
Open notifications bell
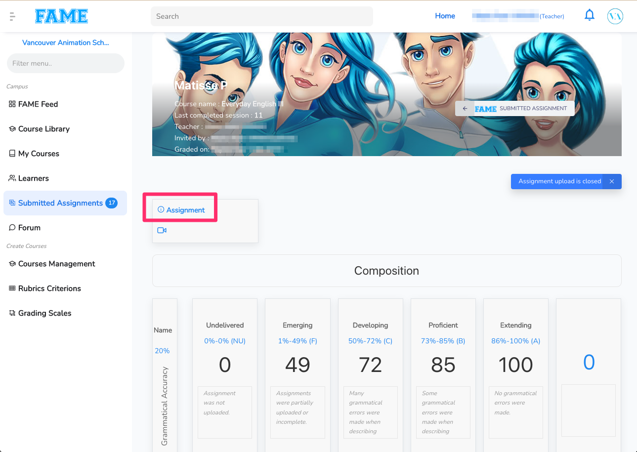click(589, 16)
